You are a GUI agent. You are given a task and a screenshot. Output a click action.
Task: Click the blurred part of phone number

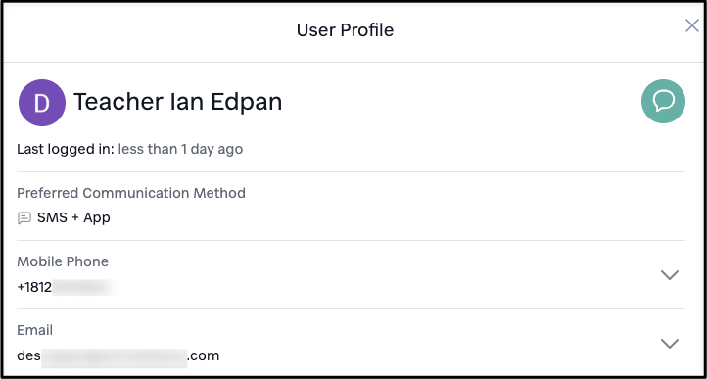pos(85,287)
